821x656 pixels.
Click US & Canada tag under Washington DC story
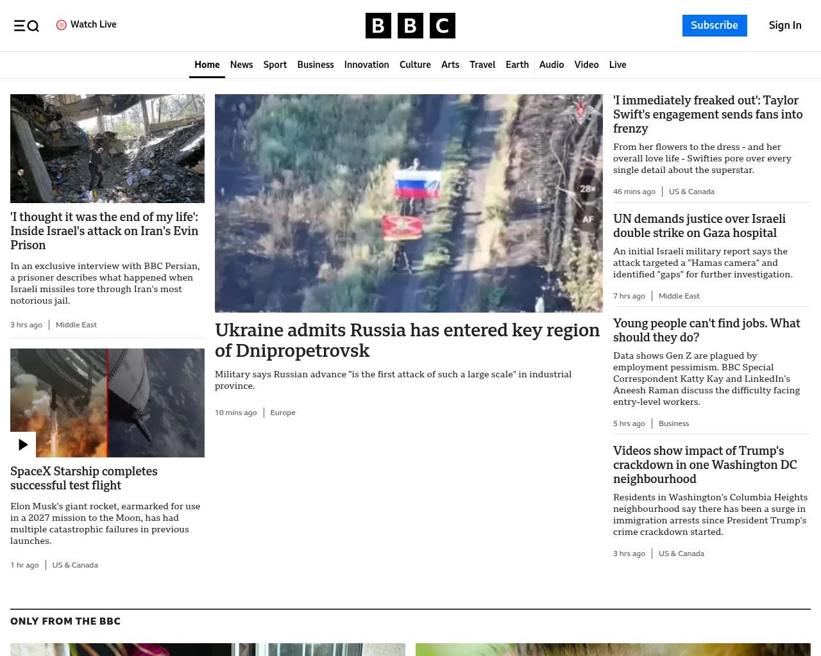click(681, 553)
